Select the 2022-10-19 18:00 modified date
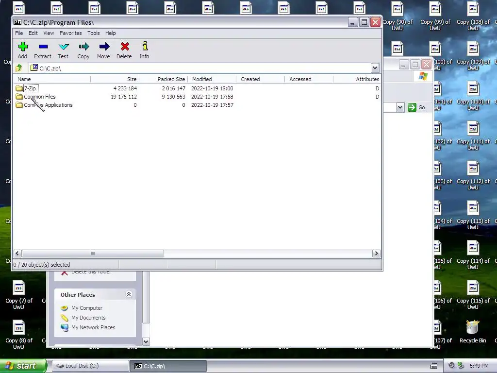Screen dimensions: 497x373 tap(212, 88)
